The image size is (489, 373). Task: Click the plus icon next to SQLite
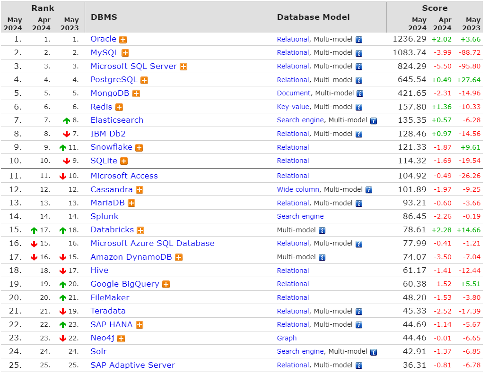pyautogui.click(x=124, y=161)
